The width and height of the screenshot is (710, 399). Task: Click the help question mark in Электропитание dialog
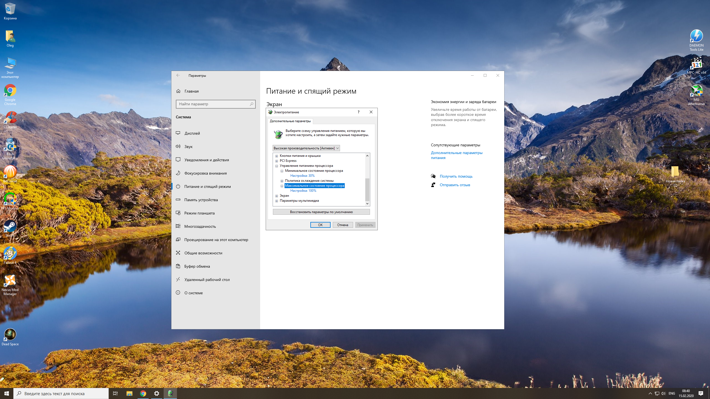point(358,112)
